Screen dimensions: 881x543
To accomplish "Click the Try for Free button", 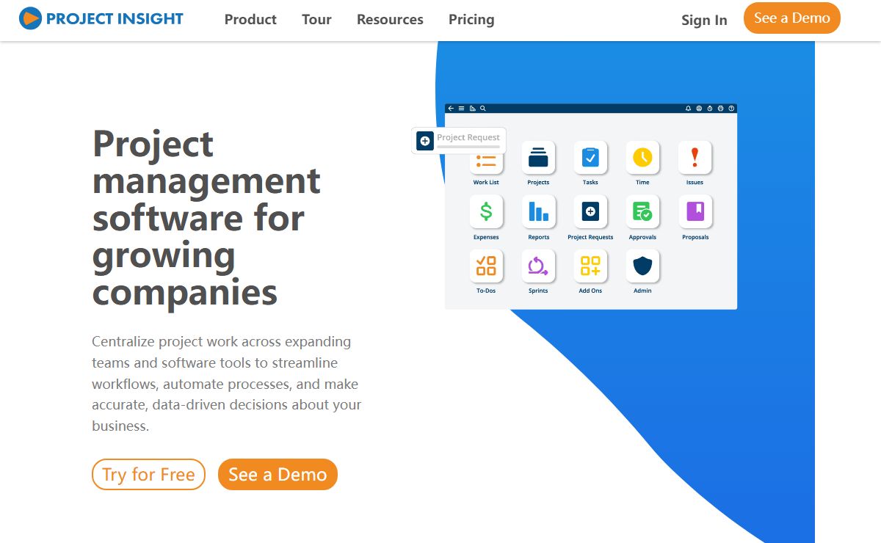I will (148, 475).
